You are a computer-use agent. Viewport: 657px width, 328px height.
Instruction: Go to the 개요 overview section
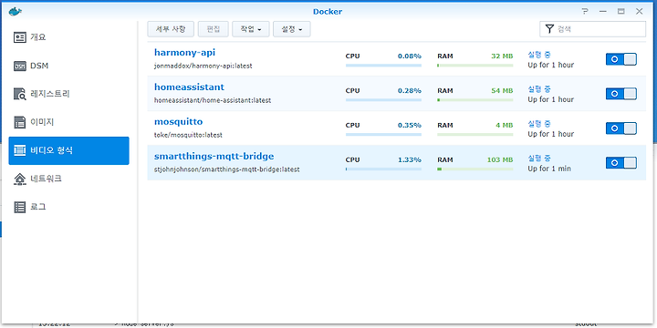pyautogui.click(x=68, y=37)
